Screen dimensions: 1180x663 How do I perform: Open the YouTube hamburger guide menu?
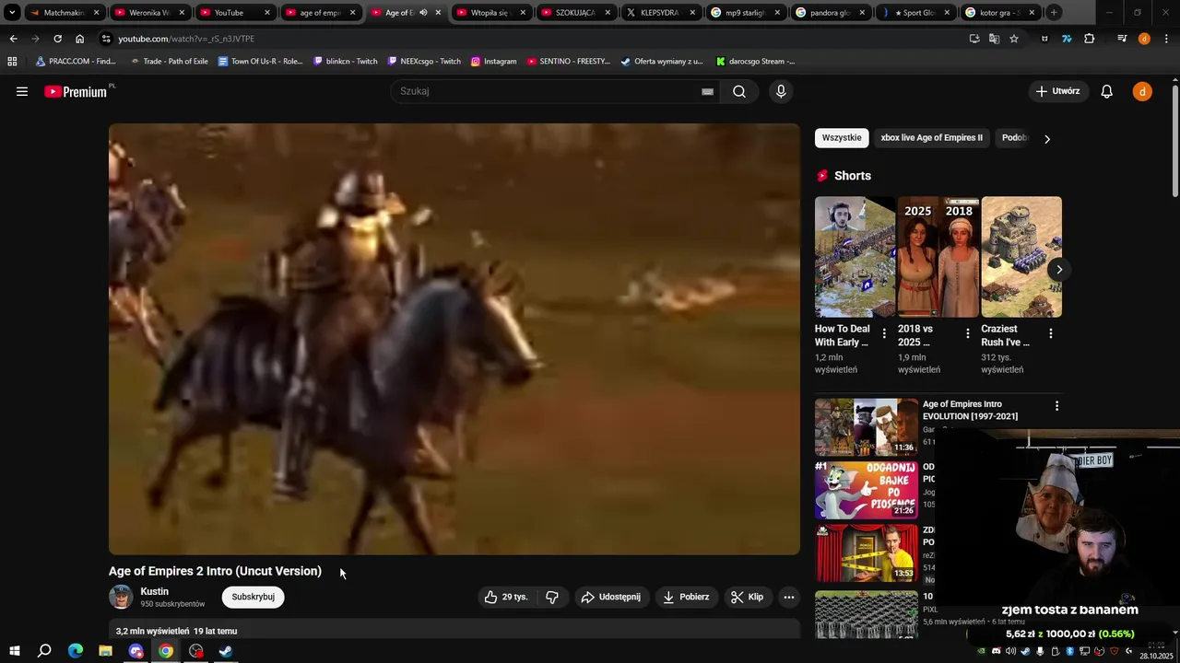pos(22,91)
